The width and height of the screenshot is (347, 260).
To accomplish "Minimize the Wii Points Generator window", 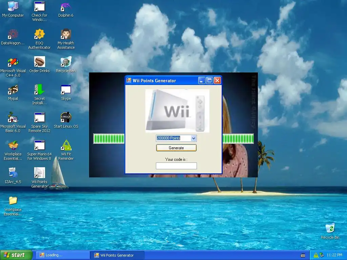I will pos(201,81).
